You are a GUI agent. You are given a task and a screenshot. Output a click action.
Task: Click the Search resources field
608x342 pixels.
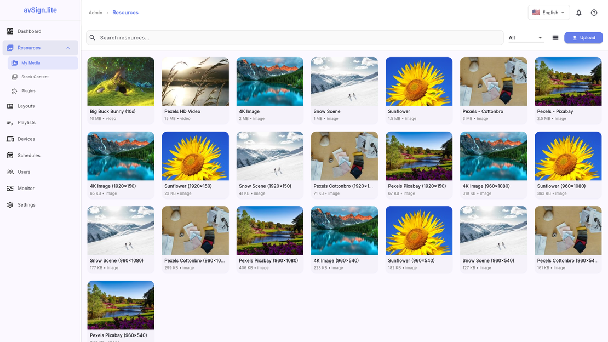[296, 37]
